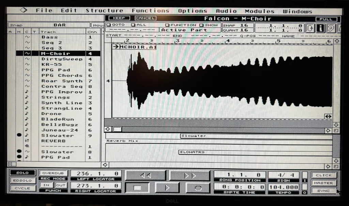Toggle the SOLO button

23,173
